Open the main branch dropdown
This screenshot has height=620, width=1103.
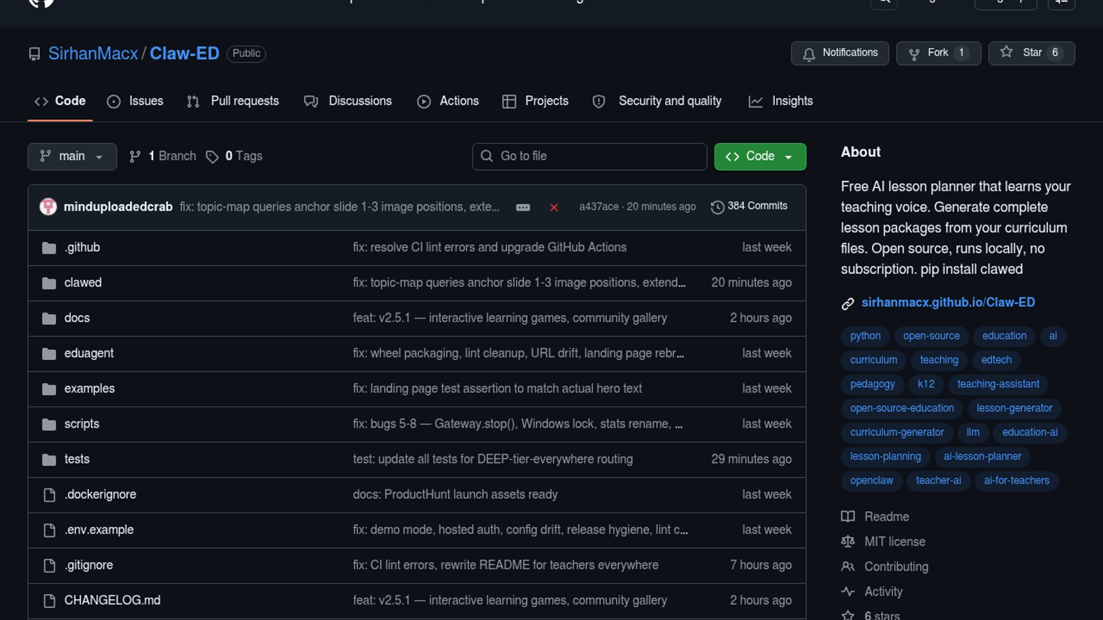click(x=72, y=156)
